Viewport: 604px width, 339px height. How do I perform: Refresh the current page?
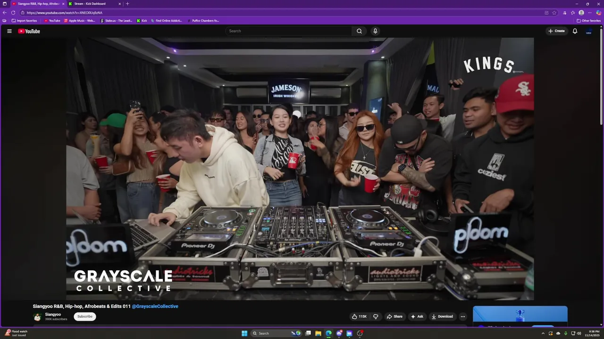point(13,13)
